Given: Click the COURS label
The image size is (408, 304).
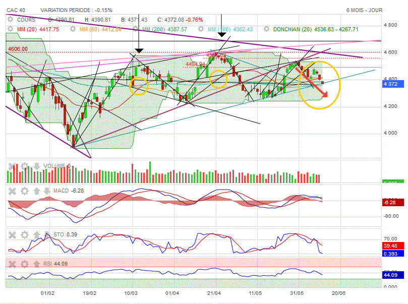Looking at the screenshot, I should pos(26,20).
